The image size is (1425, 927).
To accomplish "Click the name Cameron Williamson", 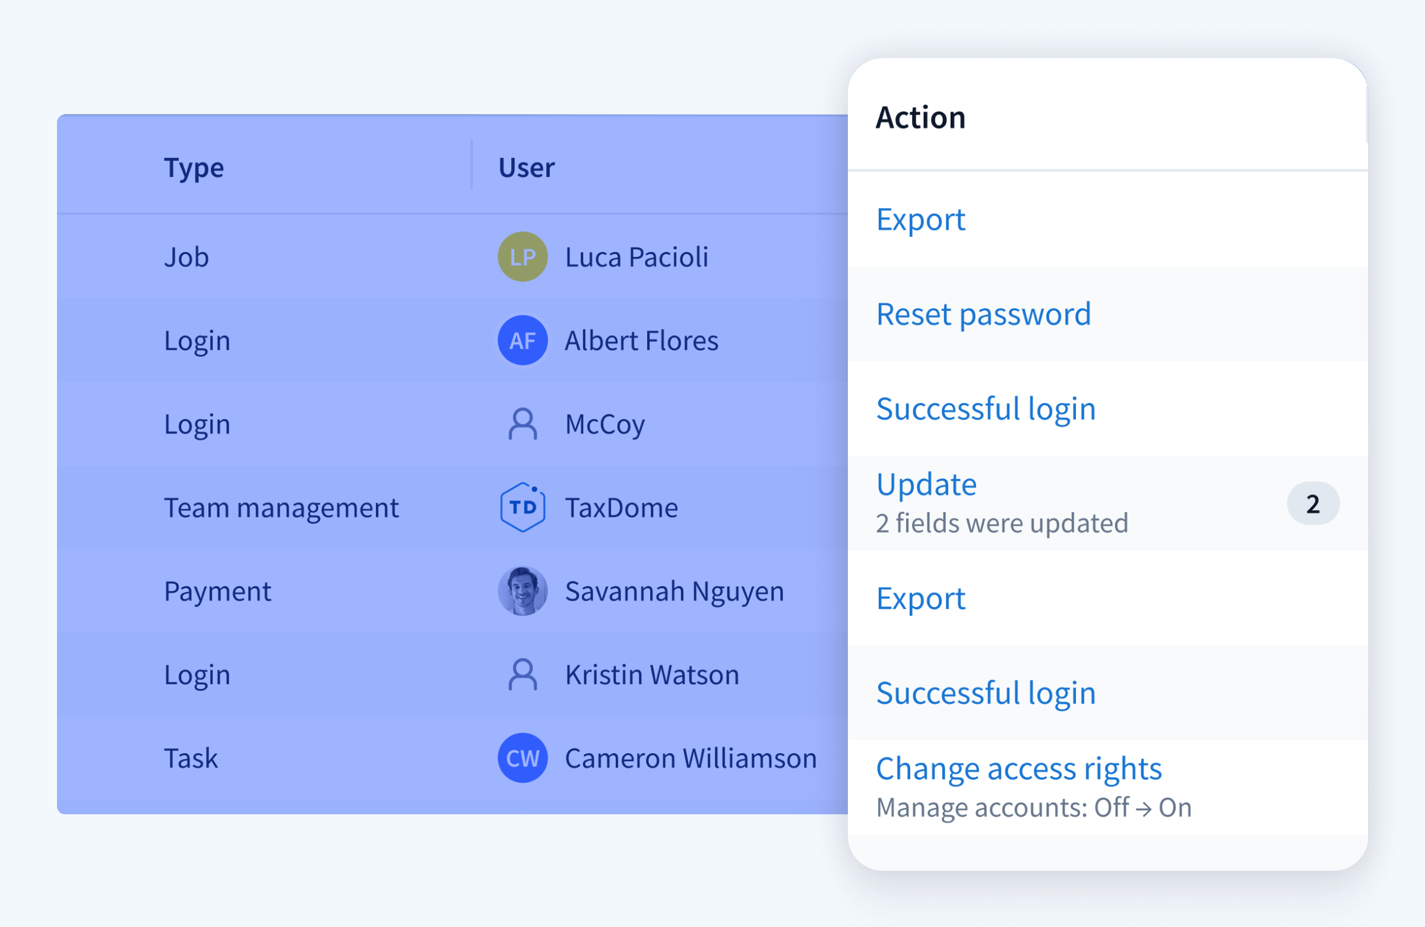I will 691,759.
